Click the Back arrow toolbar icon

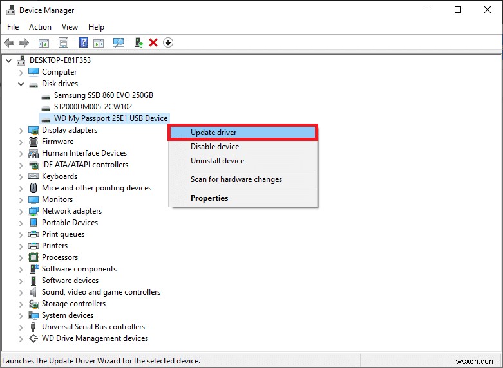(x=9, y=42)
